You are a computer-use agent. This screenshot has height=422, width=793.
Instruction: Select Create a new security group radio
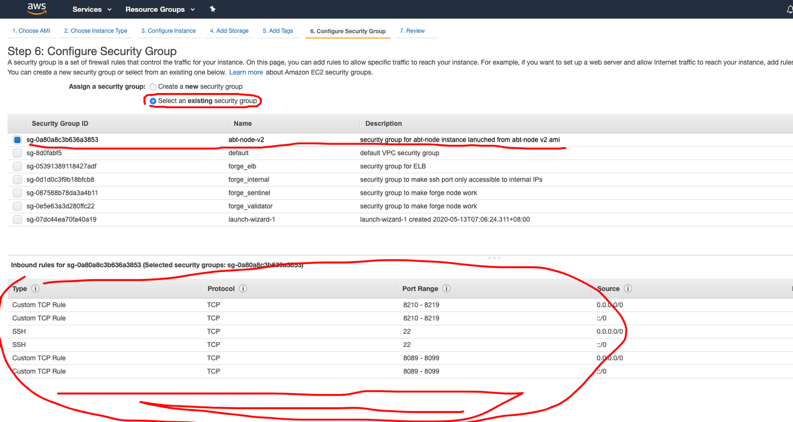pos(153,87)
